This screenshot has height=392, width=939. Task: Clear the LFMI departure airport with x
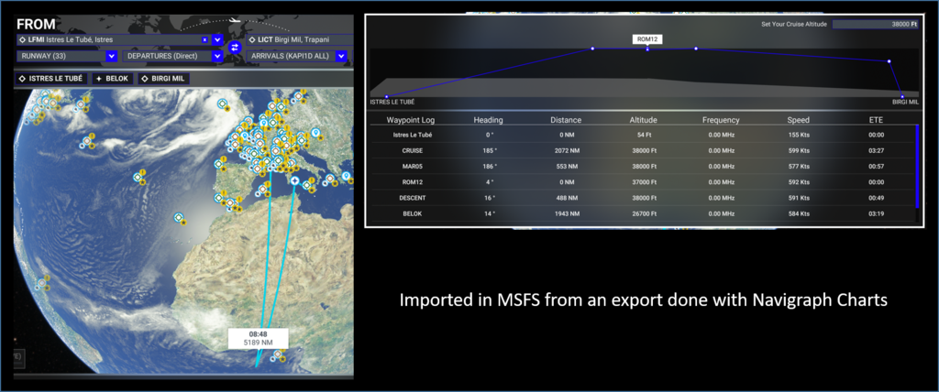click(x=204, y=39)
